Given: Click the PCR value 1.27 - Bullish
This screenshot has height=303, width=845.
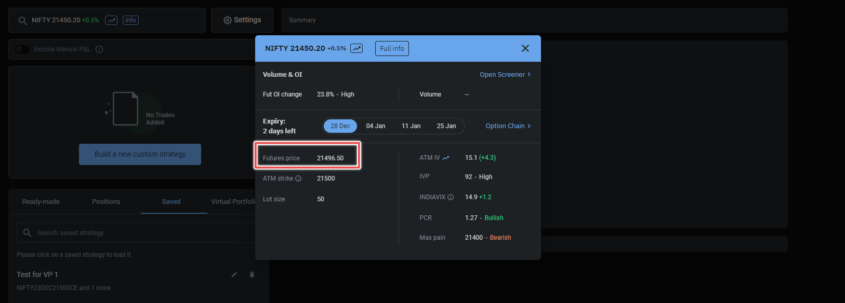Looking at the screenshot, I should point(484,218).
